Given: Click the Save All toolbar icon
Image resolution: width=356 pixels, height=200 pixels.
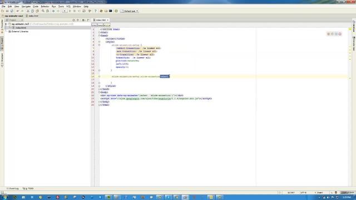Looking at the screenshot, I should pyautogui.click(x=7, y=11).
